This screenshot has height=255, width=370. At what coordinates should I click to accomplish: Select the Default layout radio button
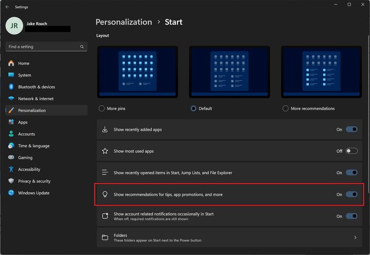tap(193, 108)
